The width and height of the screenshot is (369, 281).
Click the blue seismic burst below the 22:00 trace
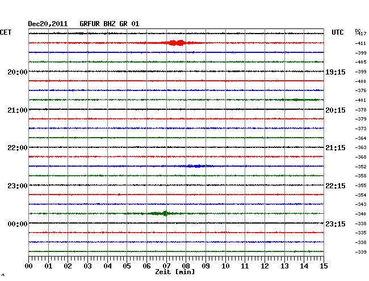[x=196, y=166]
